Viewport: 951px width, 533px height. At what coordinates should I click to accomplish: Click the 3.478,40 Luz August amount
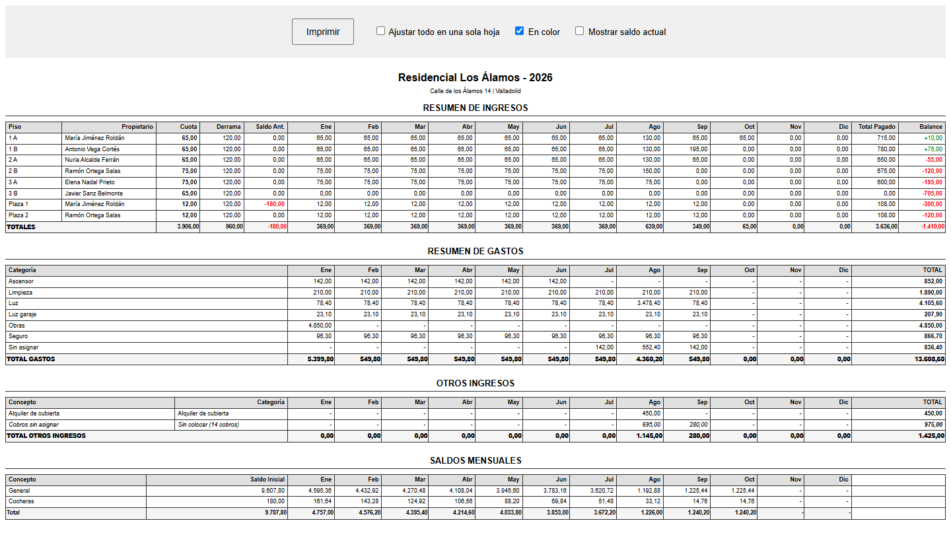pyautogui.click(x=649, y=303)
